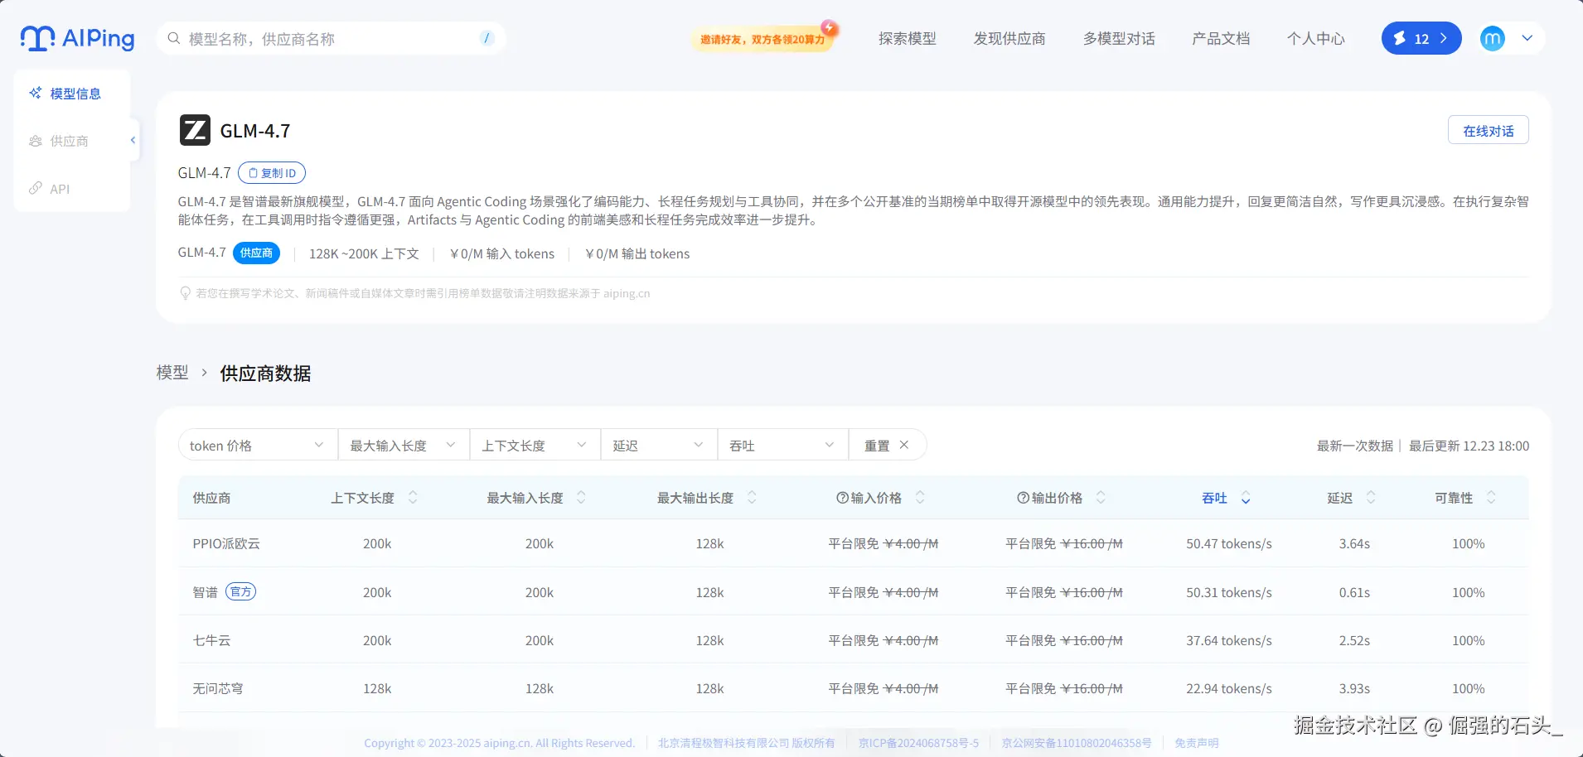Image resolution: width=1583 pixels, height=757 pixels.
Task: Click the 3.93s latency value
Action: (1354, 688)
